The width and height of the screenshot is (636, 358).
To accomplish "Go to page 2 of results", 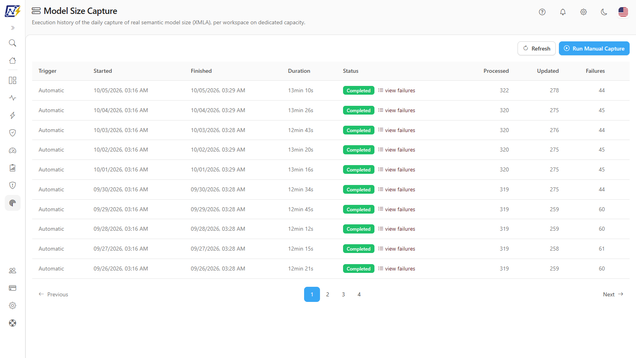I will (x=328, y=294).
